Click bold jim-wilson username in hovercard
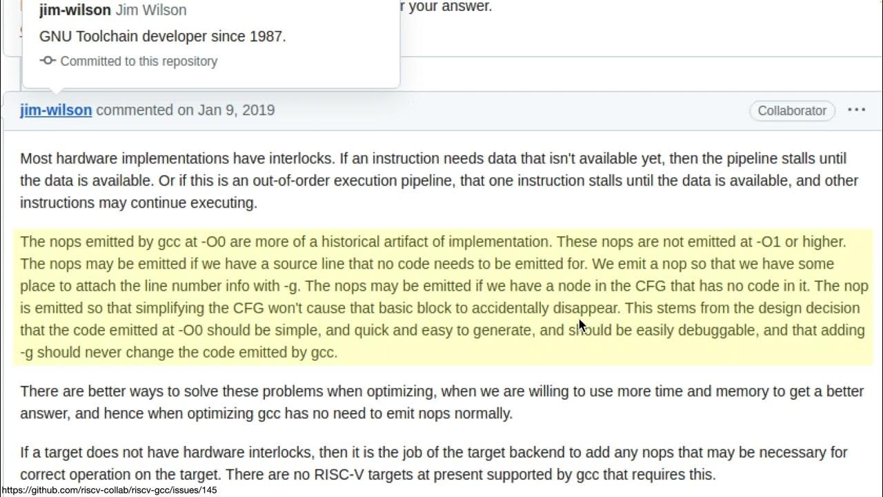 point(75,10)
